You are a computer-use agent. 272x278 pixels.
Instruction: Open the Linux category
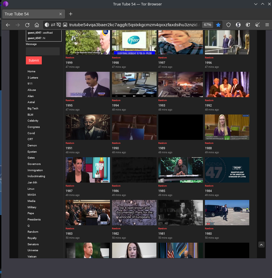tap(31, 189)
